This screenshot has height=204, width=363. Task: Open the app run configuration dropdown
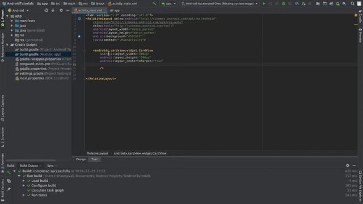[x=168, y=4]
